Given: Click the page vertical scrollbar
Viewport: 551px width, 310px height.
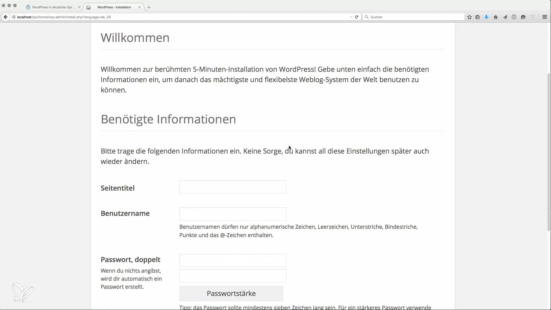Looking at the screenshot, I should click(549, 152).
